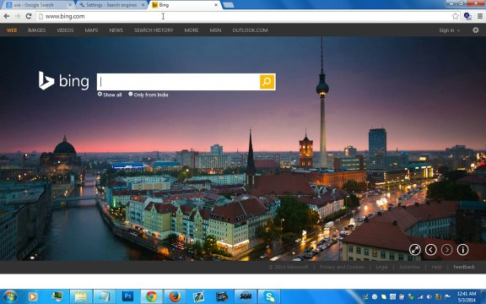486x304 pixels.
Task: Open the SOM taskbar application
Action: [246, 296]
